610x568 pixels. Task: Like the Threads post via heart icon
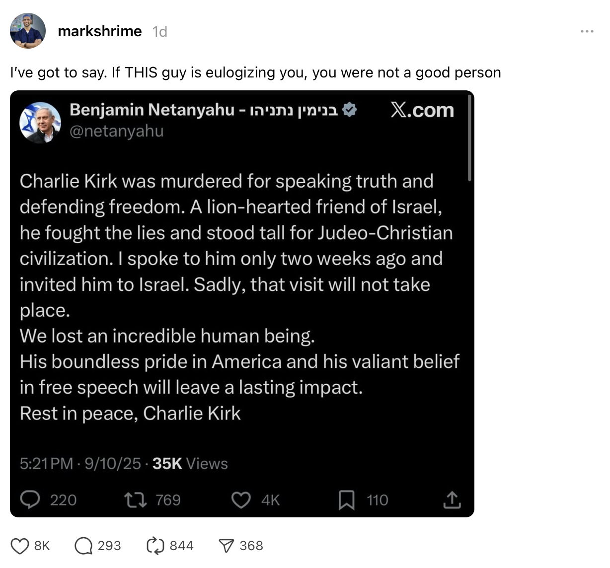[20, 546]
